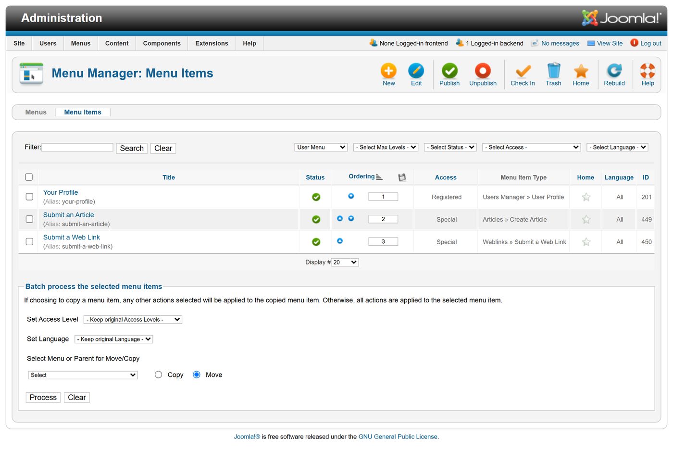
Task: Select the Submit a Web Link checkbox
Action: pyautogui.click(x=29, y=242)
